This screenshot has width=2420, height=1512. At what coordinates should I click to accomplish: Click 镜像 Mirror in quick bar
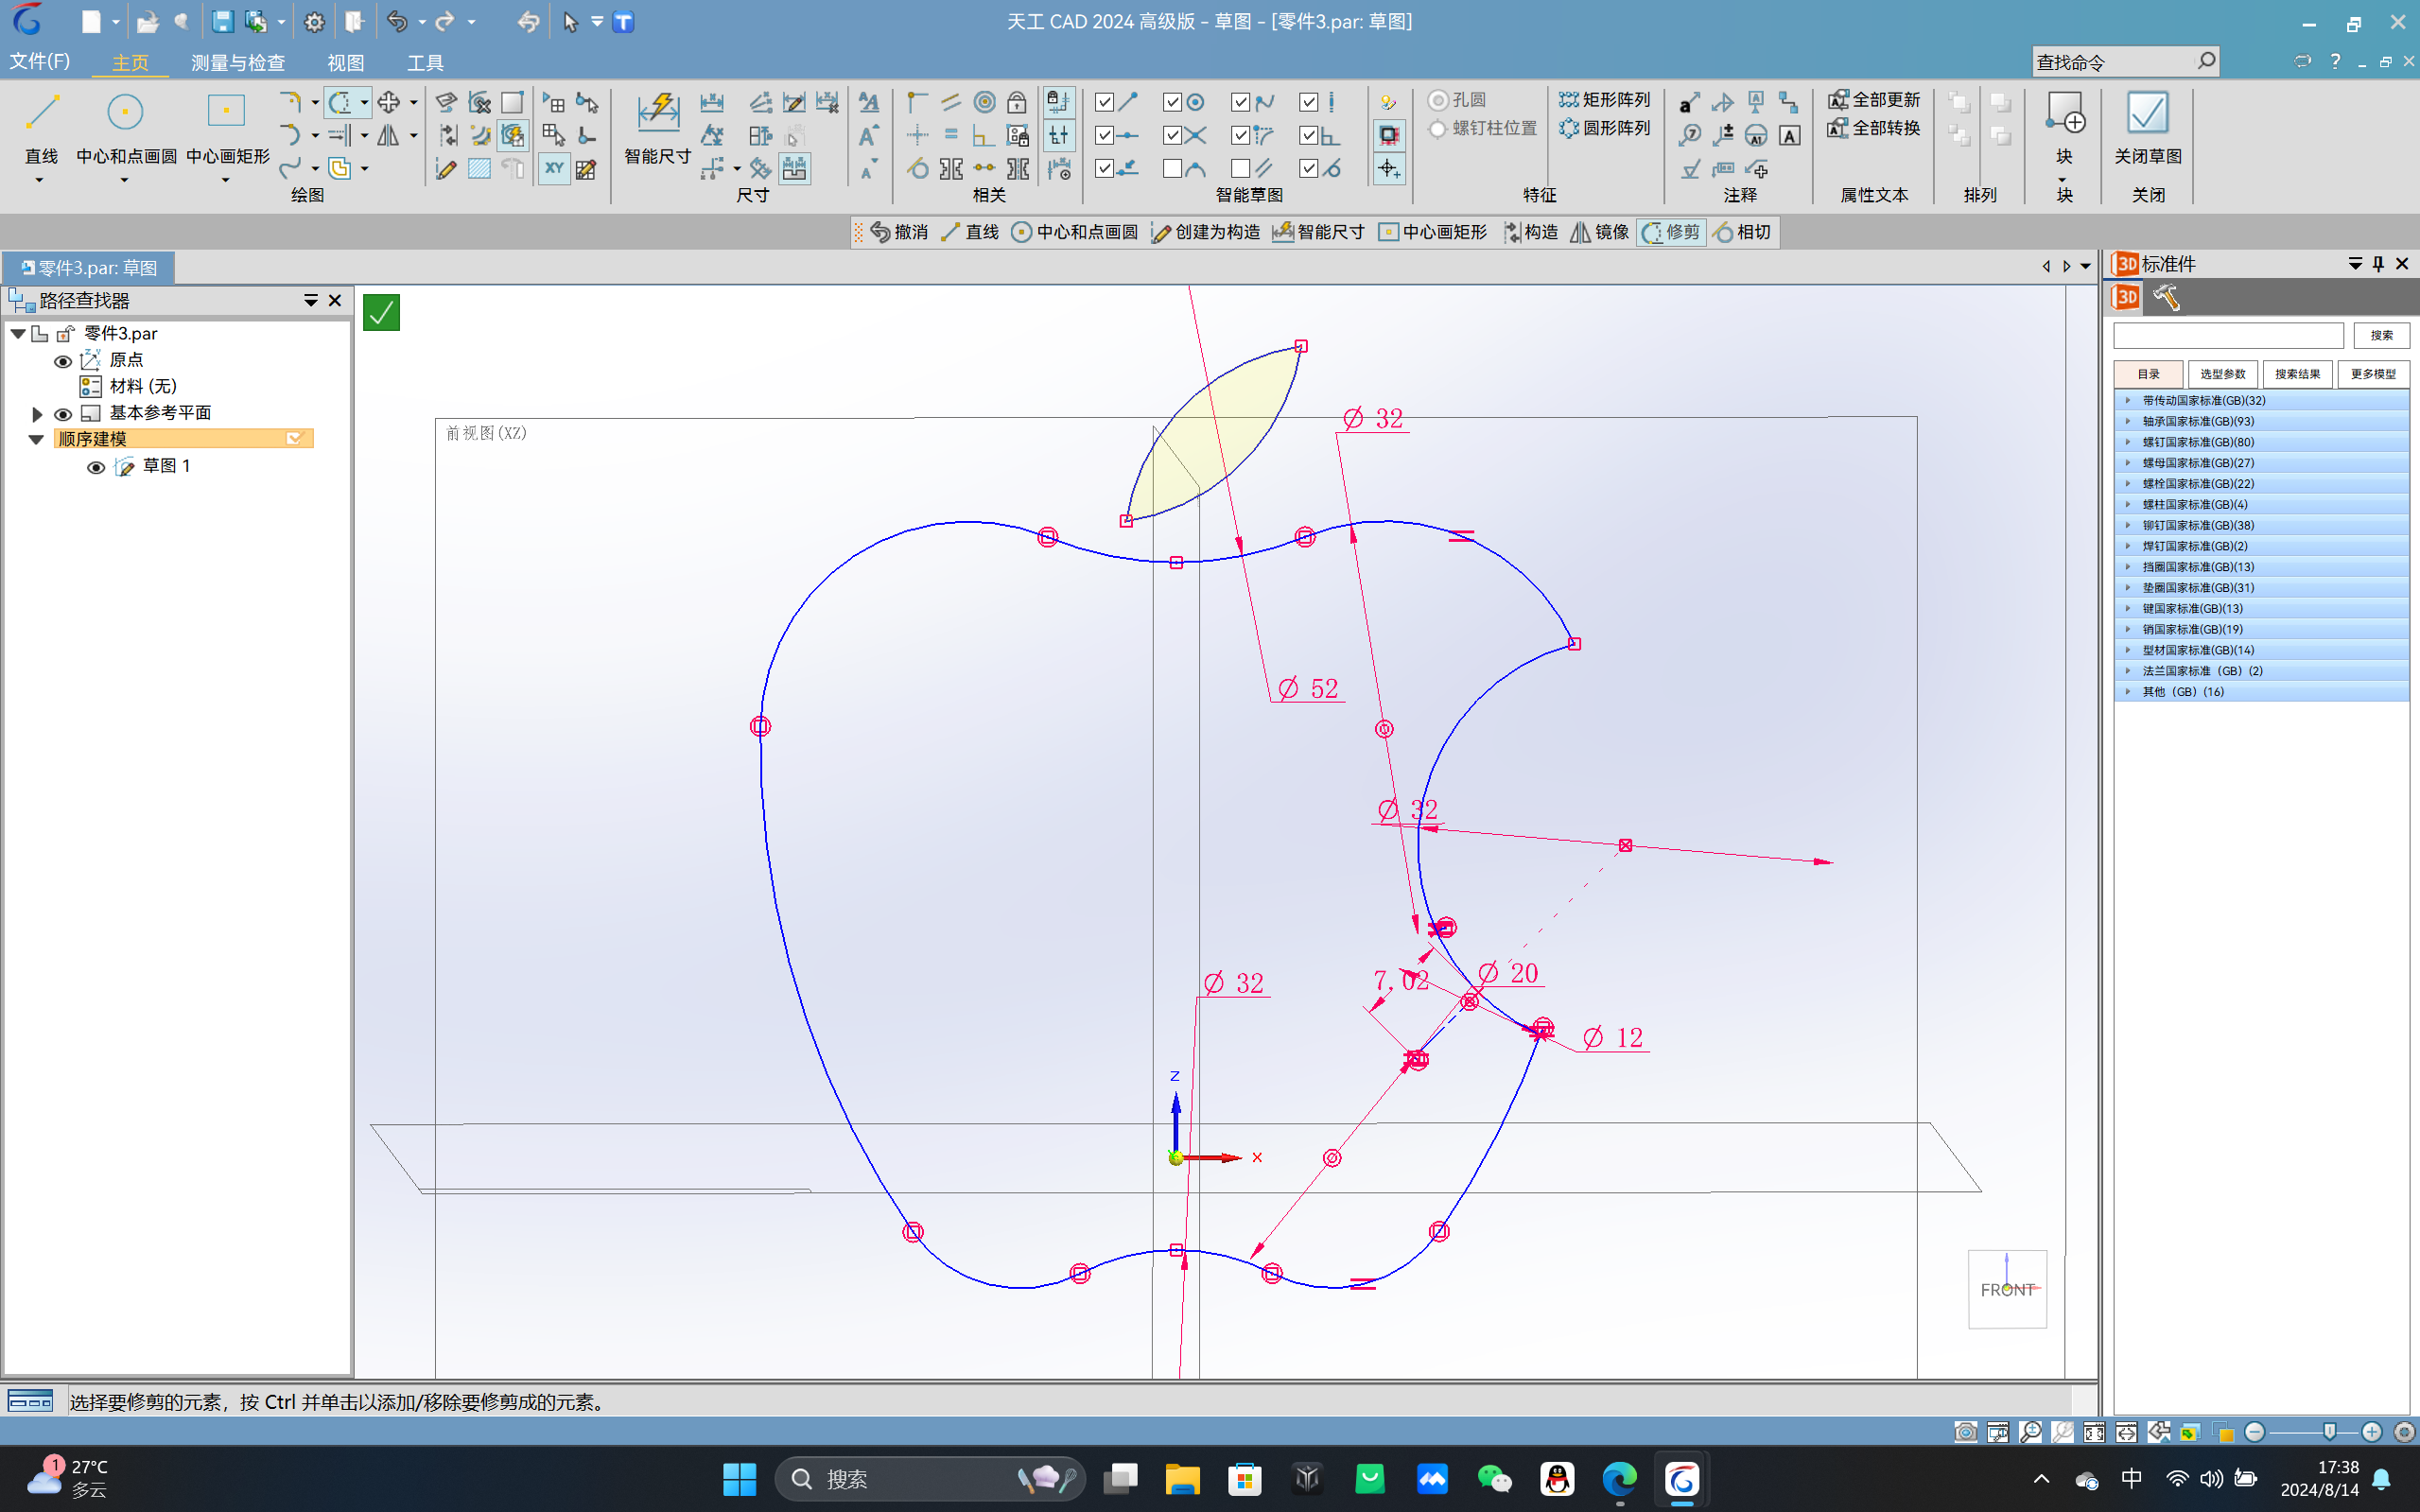click(x=1600, y=232)
